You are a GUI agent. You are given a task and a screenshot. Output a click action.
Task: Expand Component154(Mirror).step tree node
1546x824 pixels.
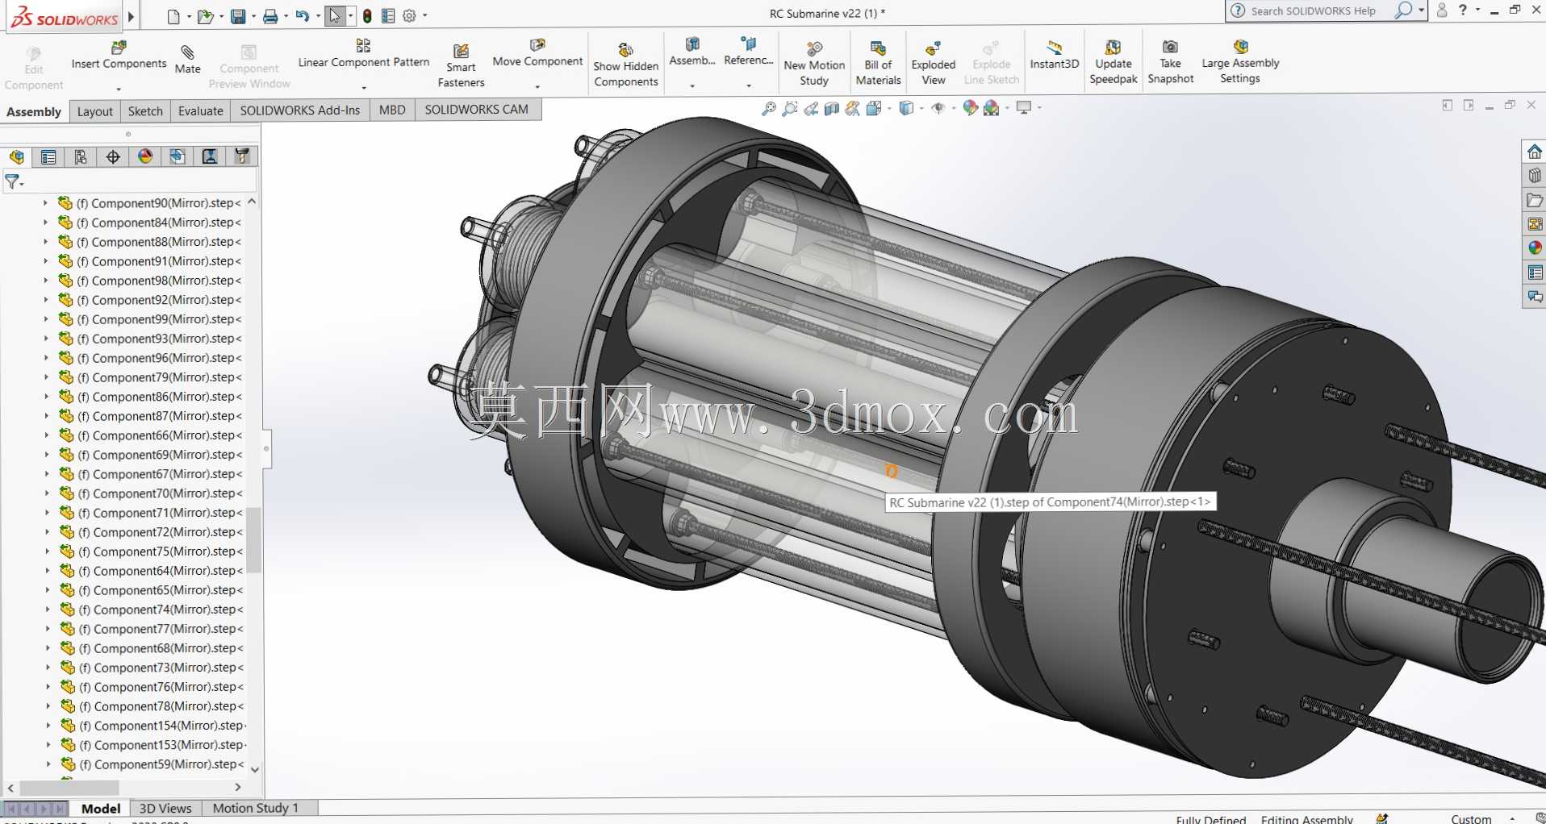[x=48, y=726]
